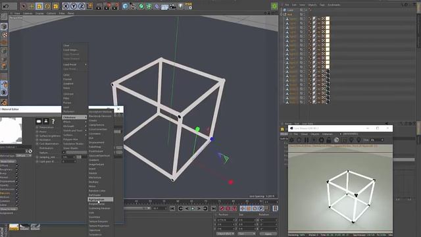Screen dimensions: 421x237
Task: Open Live Viewer settings gear icon
Action: [x=322, y=140]
